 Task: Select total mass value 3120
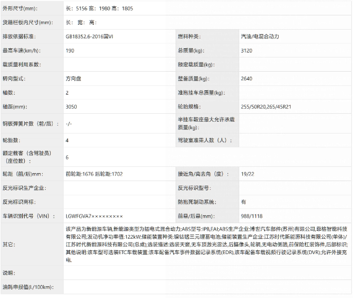[x=247, y=51]
